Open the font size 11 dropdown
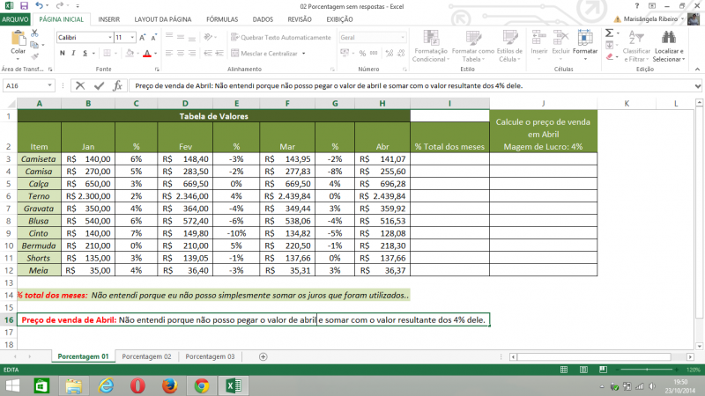705x396 pixels. pyautogui.click(x=132, y=38)
